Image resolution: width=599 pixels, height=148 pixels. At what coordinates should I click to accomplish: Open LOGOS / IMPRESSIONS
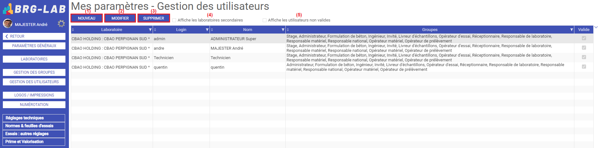[x=34, y=95]
